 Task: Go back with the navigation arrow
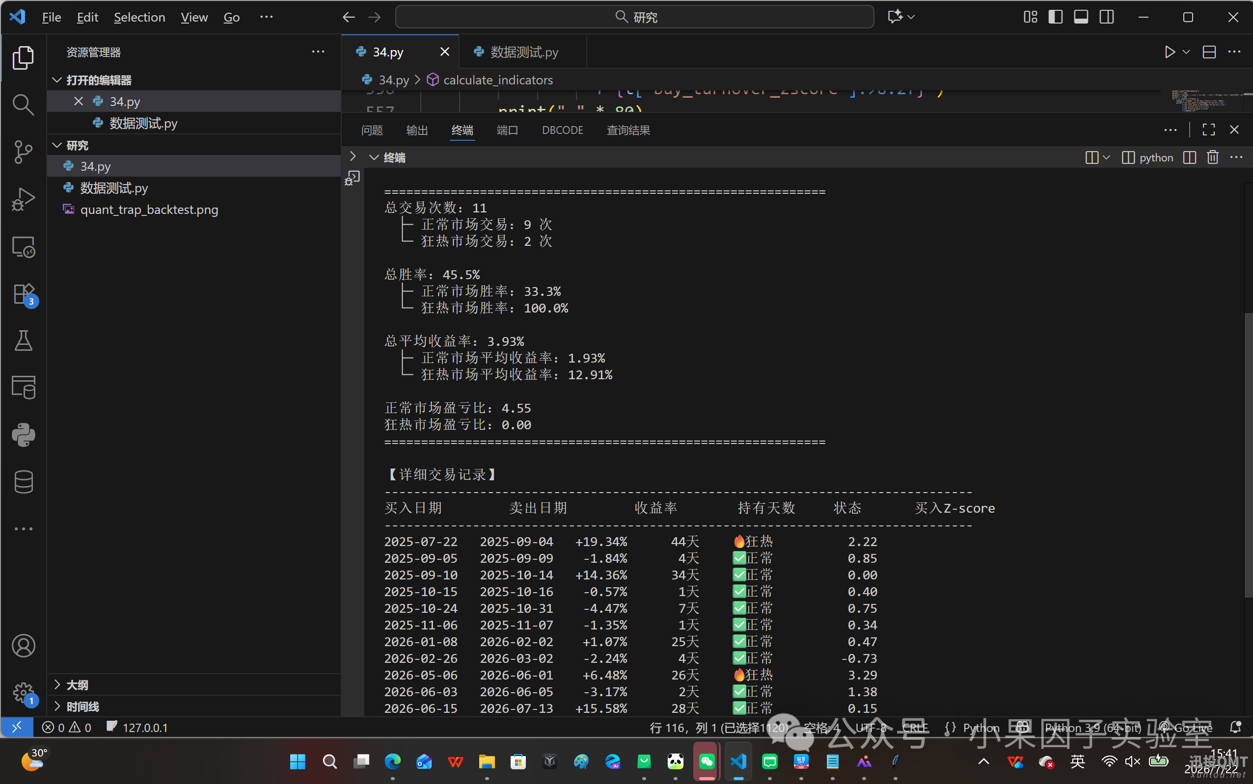[x=349, y=17]
